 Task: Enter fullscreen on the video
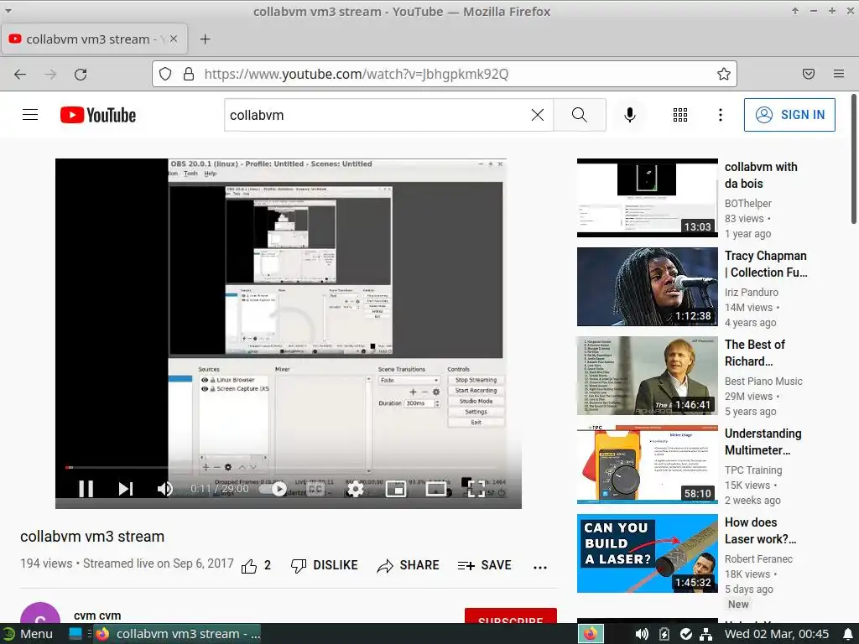476,489
